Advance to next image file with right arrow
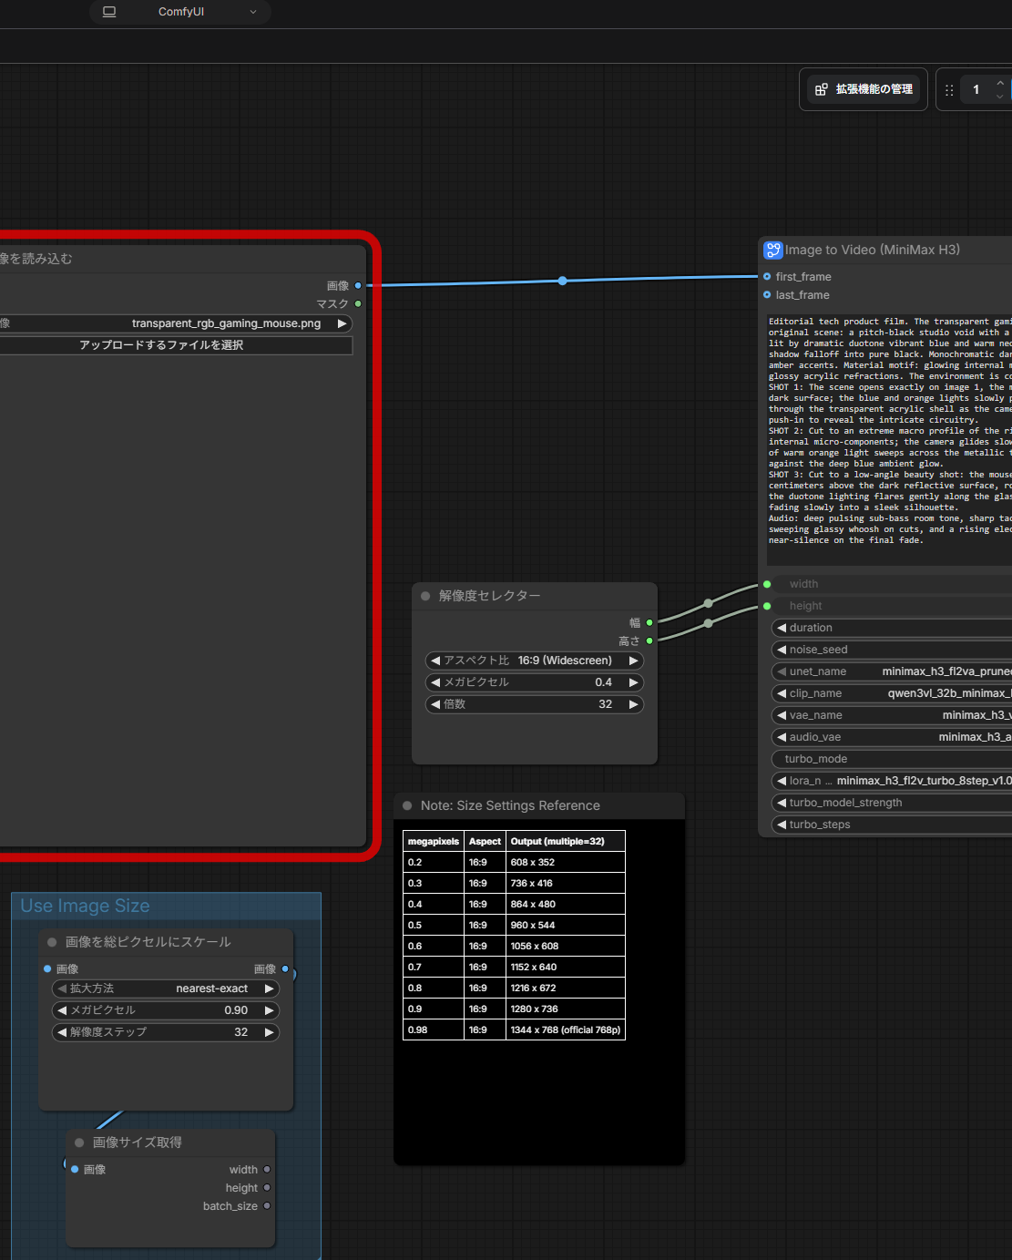This screenshot has width=1012, height=1260. click(342, 323)
